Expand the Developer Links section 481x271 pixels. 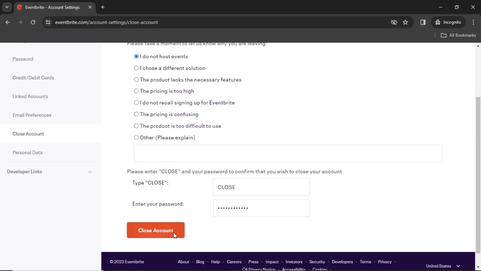50,172
